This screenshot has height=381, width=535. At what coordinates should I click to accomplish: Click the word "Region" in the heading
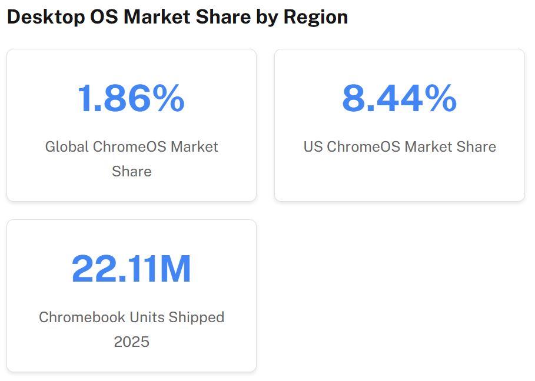click(x=315, y=17)
